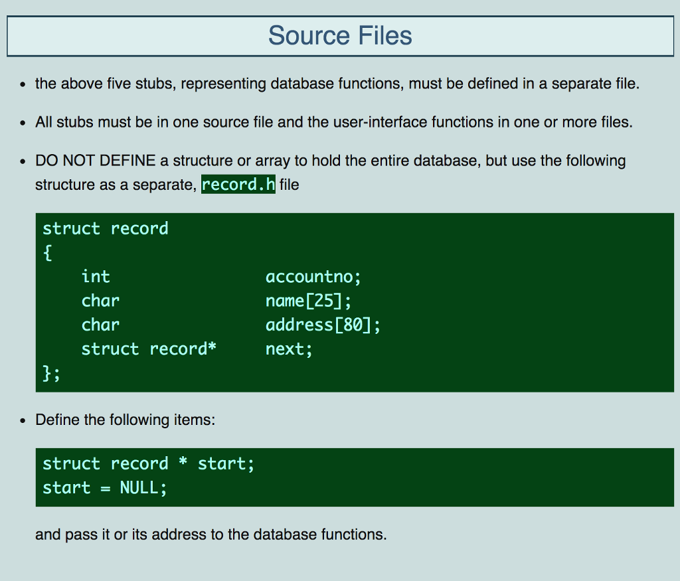
Task: Click the "address[80];" field declaration
Action: coord(323,325)
